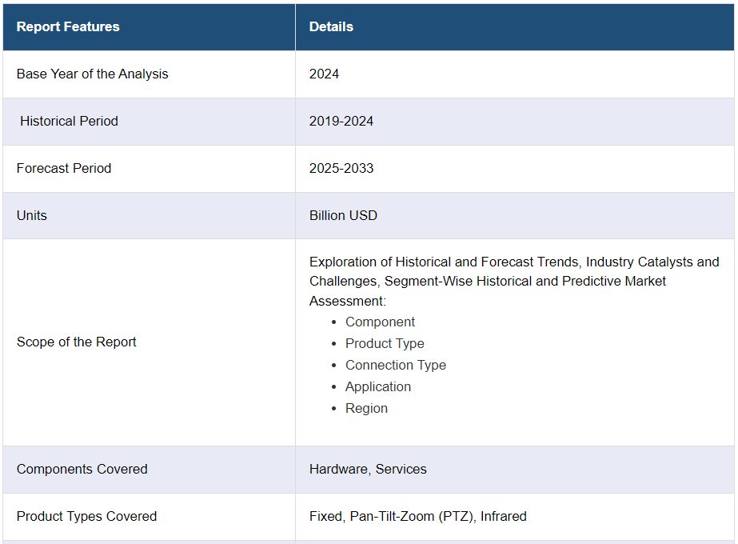Click the Hardware, Services value
The image size is (738, 544).
[368, 469]
